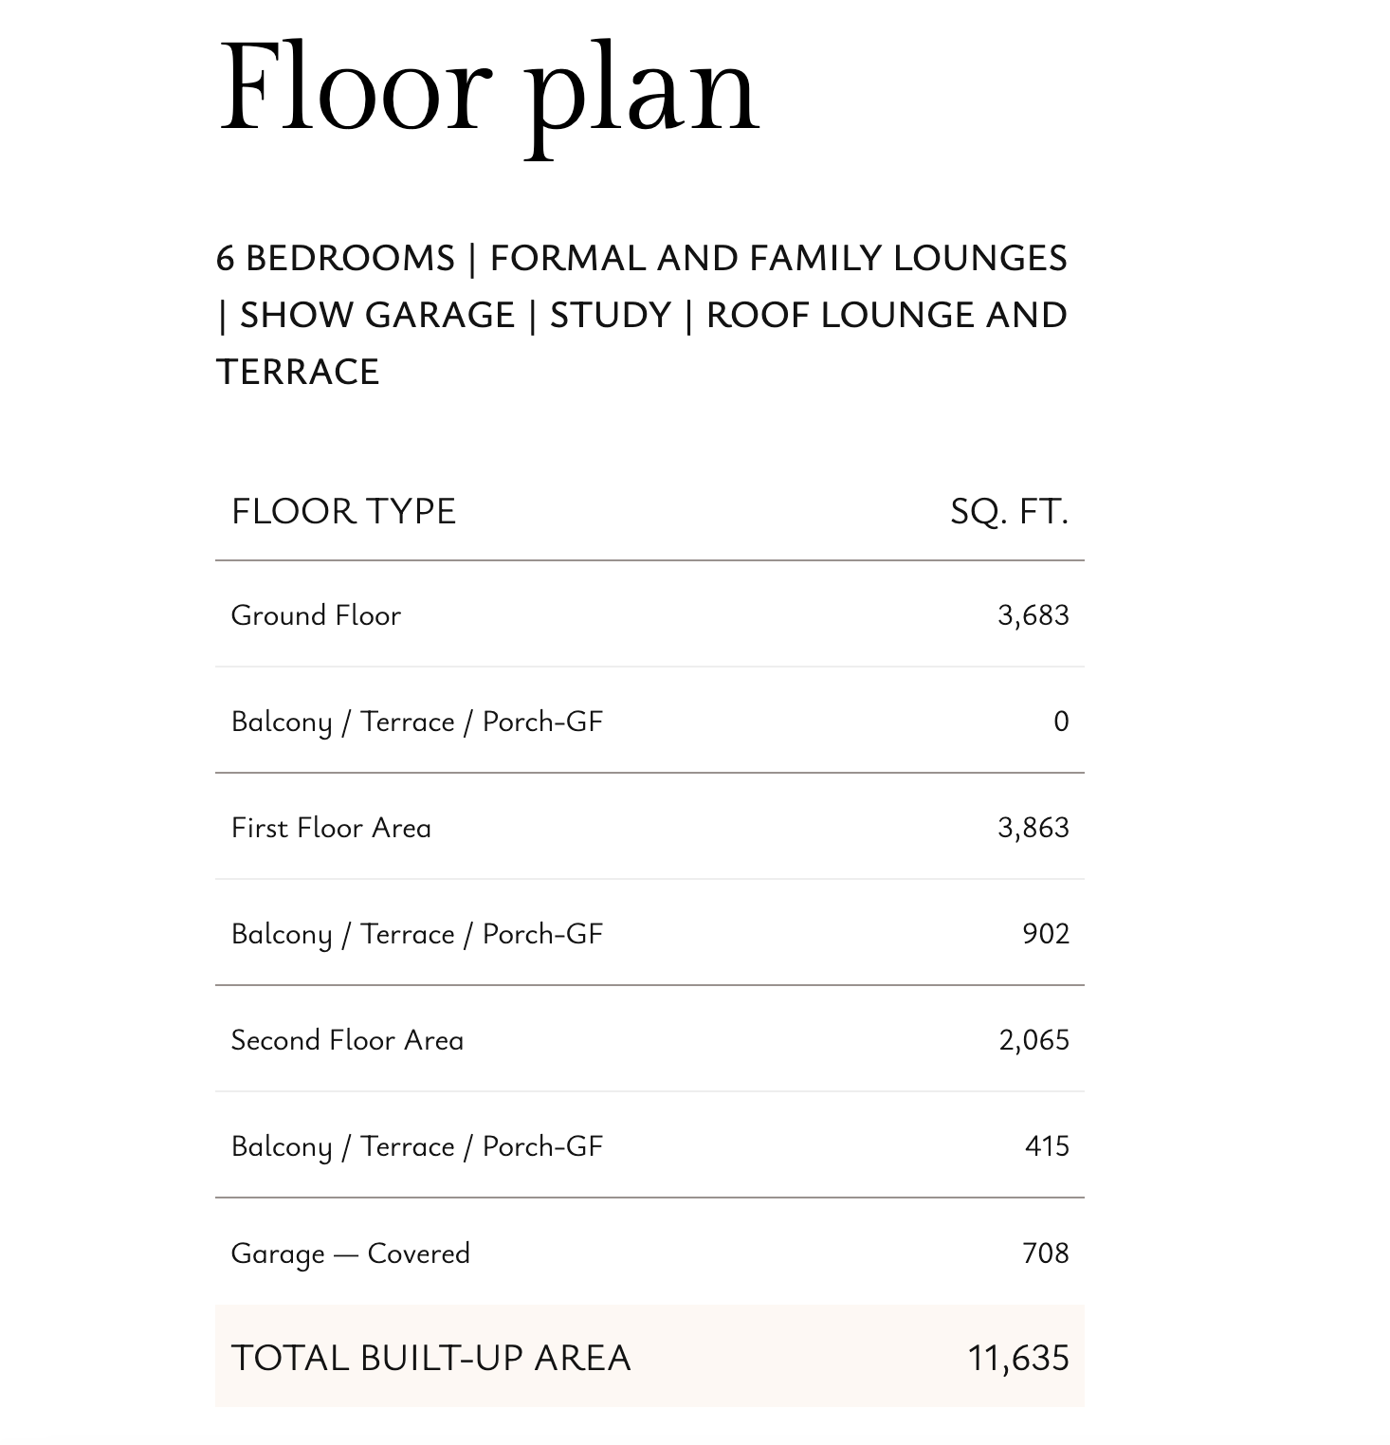Select the "Second Floor Area" row label
The width and height of the screenshot is (1390, 1445).
pos(347,1040)
